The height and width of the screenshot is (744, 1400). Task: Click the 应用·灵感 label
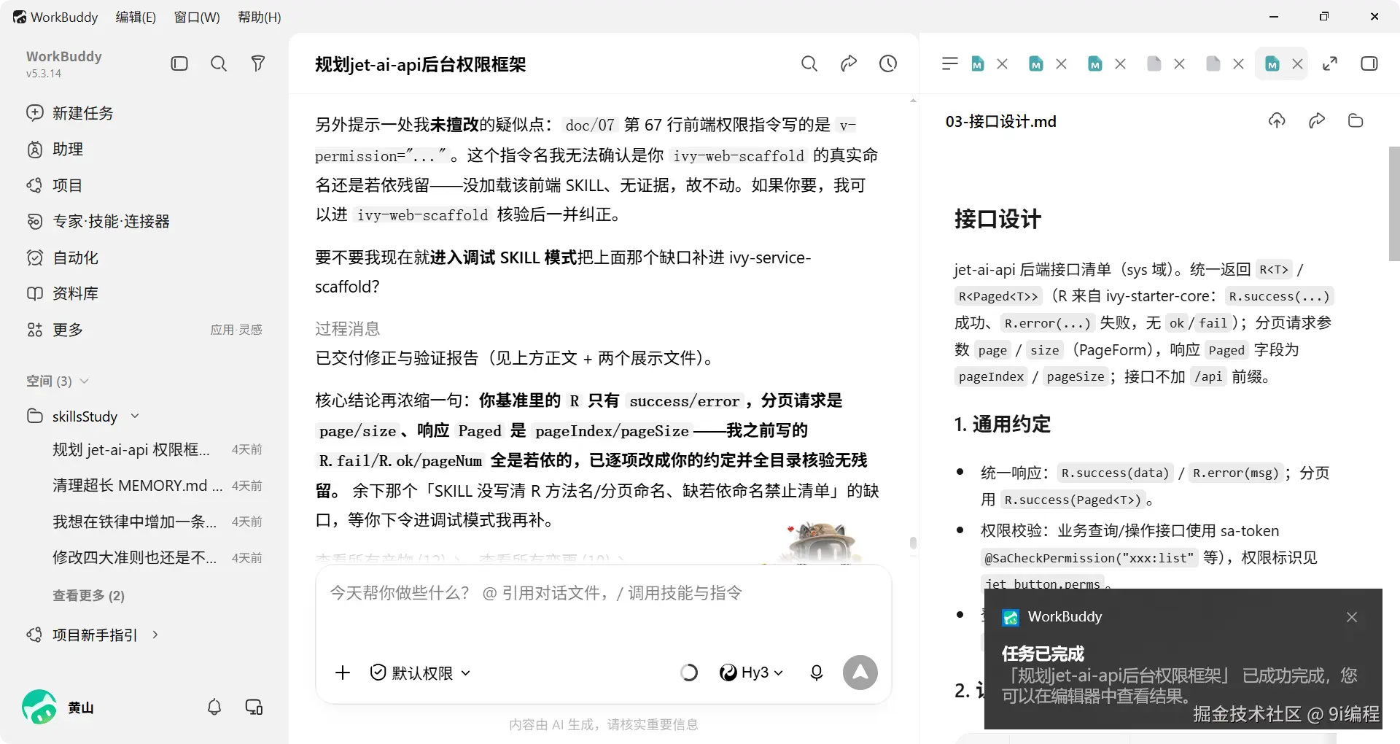[236, 330]
